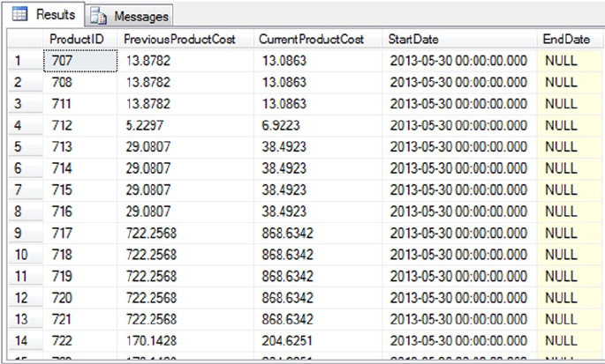The image size is (605, 364).
Task: Click PreviousProductCost cell 5.2297
Action: (186, 126)
